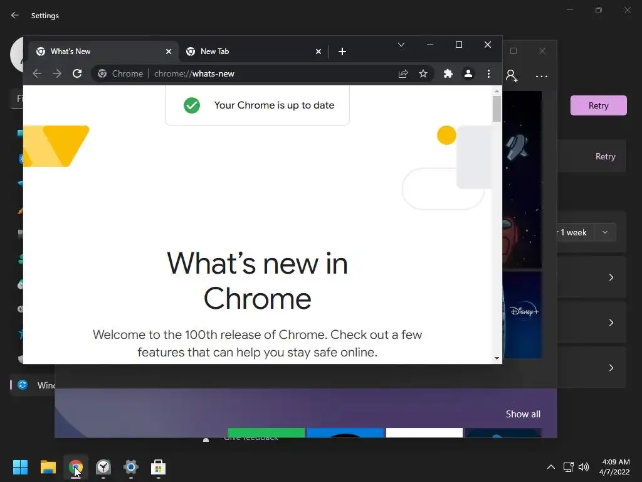Reload the What's New page

[x=77, y=74]
